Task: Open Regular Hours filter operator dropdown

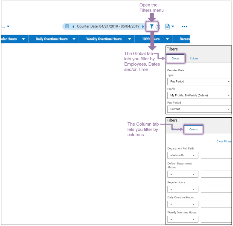Action: [x=183, y=189]
